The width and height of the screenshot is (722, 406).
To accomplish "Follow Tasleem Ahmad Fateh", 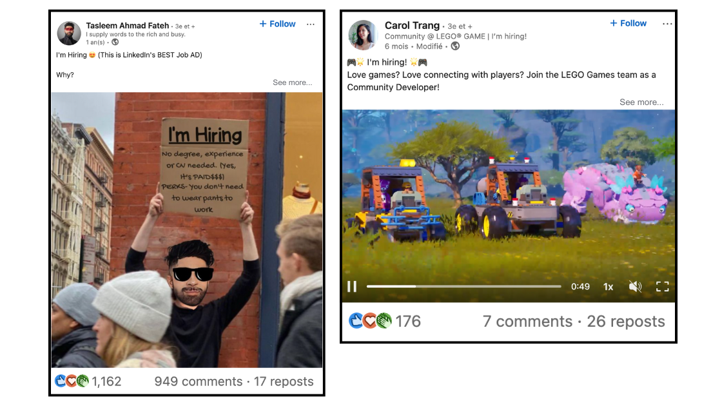I will 277,24.
